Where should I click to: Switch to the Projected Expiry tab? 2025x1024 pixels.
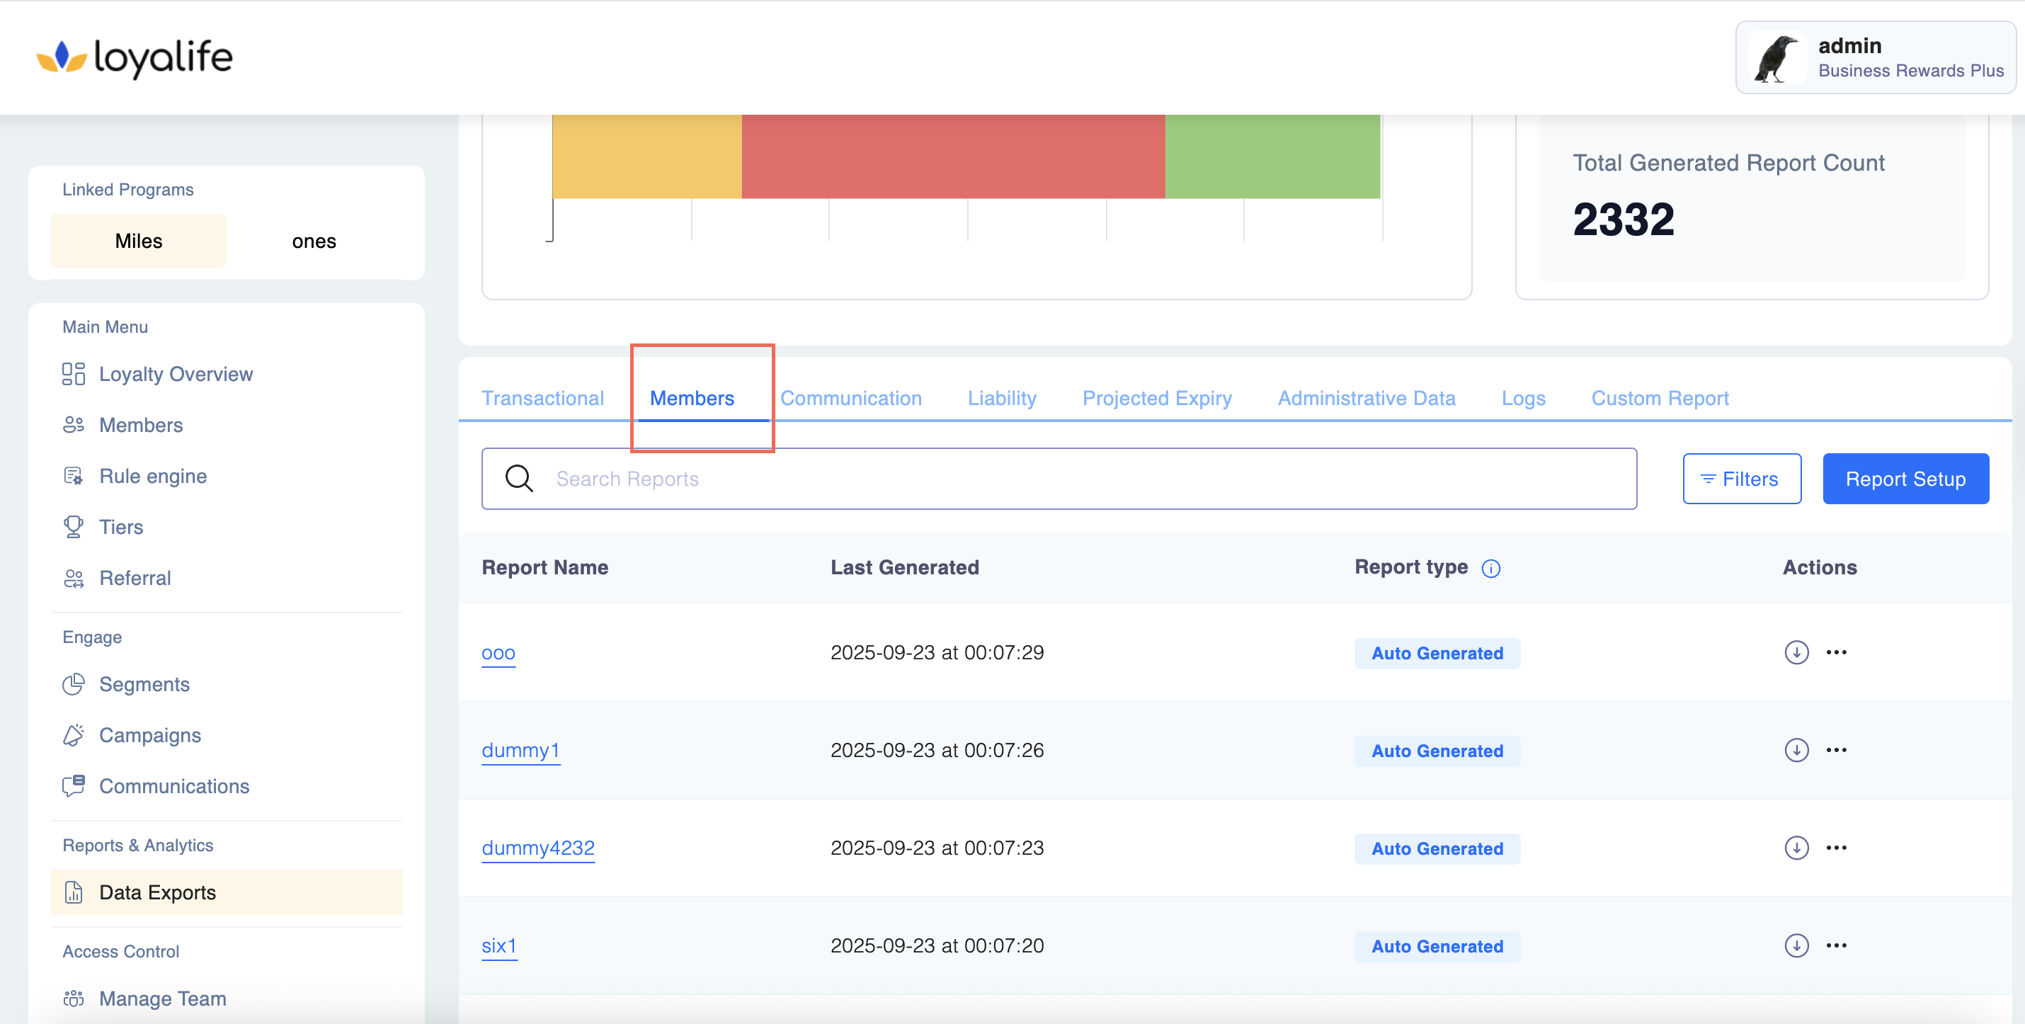point(1156,398)
